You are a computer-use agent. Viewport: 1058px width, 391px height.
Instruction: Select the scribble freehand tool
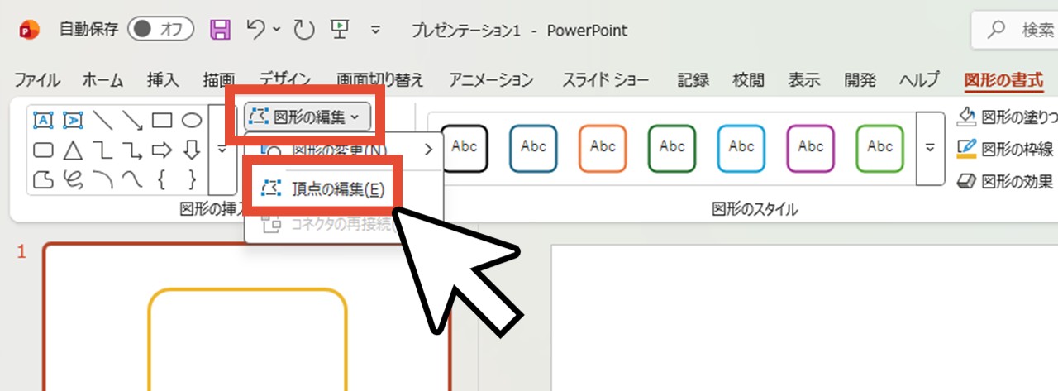point(73,179)
